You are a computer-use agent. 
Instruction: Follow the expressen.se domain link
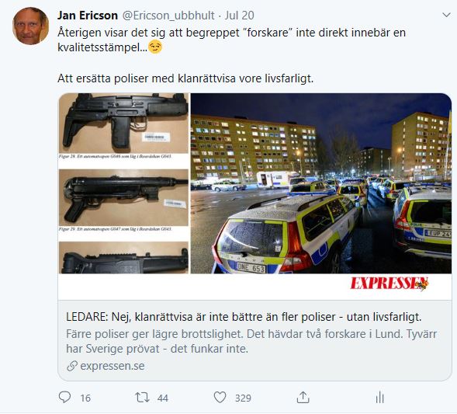pos(113,366)
